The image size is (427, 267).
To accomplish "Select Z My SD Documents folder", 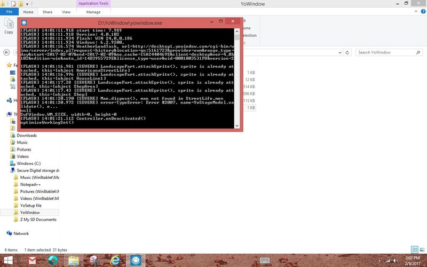I will click(38, 219).
